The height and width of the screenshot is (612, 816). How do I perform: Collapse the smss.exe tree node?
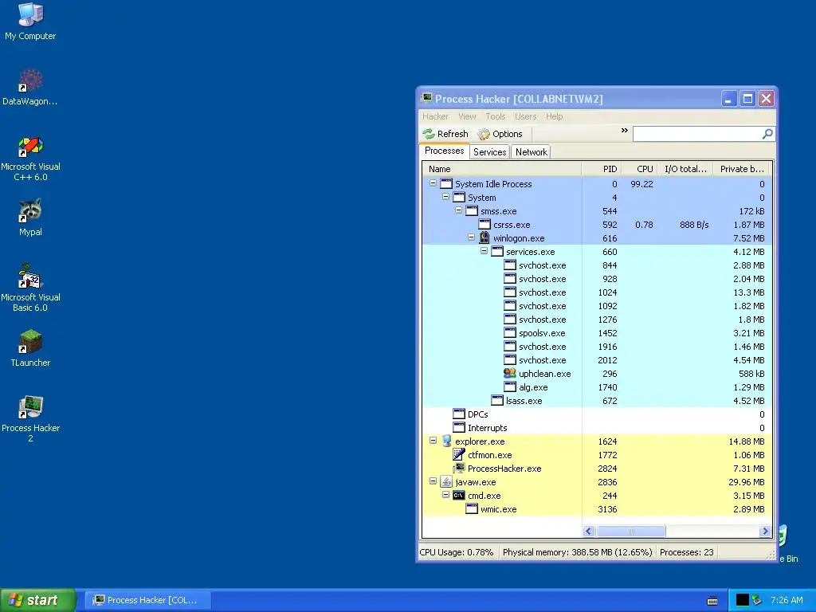click(458, 210)
